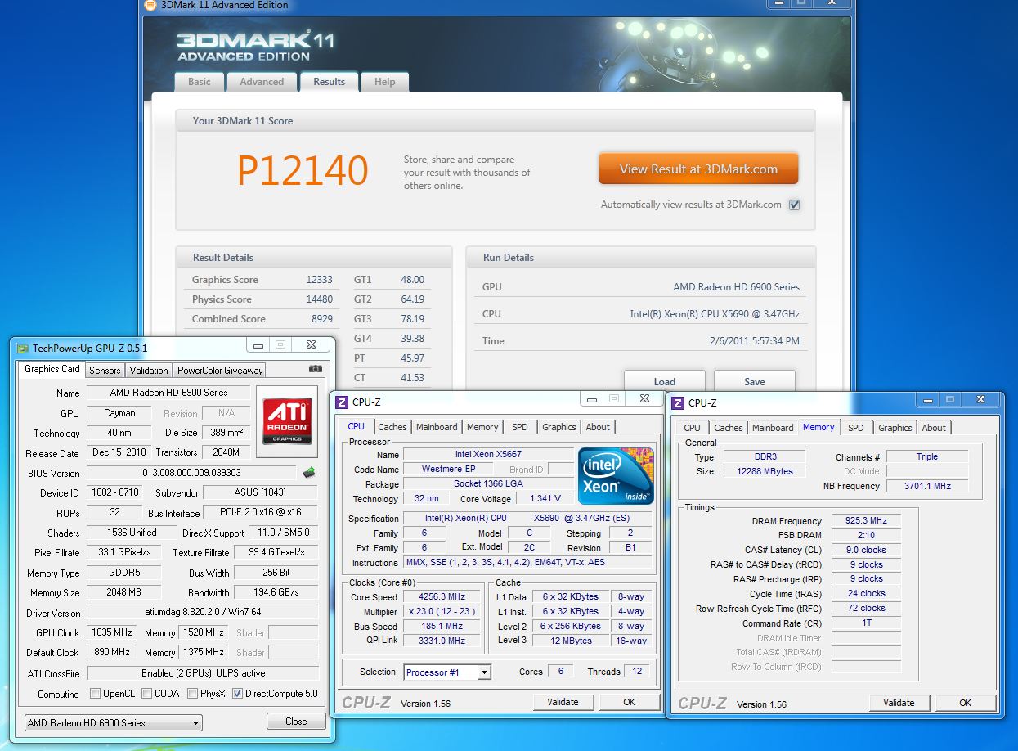Click the ATI Radeon logo in GPU-Z

pos(287,420)
